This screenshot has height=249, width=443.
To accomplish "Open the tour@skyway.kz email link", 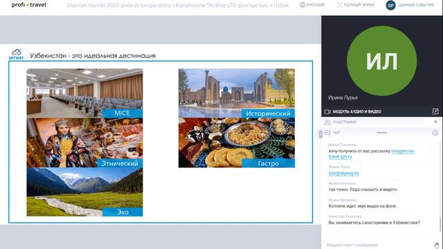I will [343, 173].
